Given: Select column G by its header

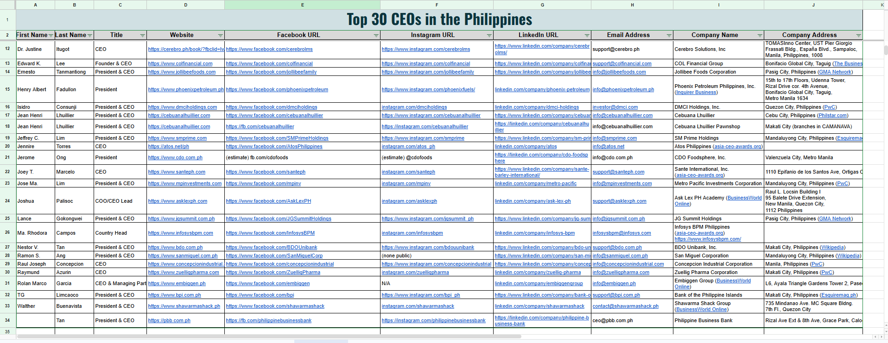Looking at the screenshot, I should tap(542, 5).
